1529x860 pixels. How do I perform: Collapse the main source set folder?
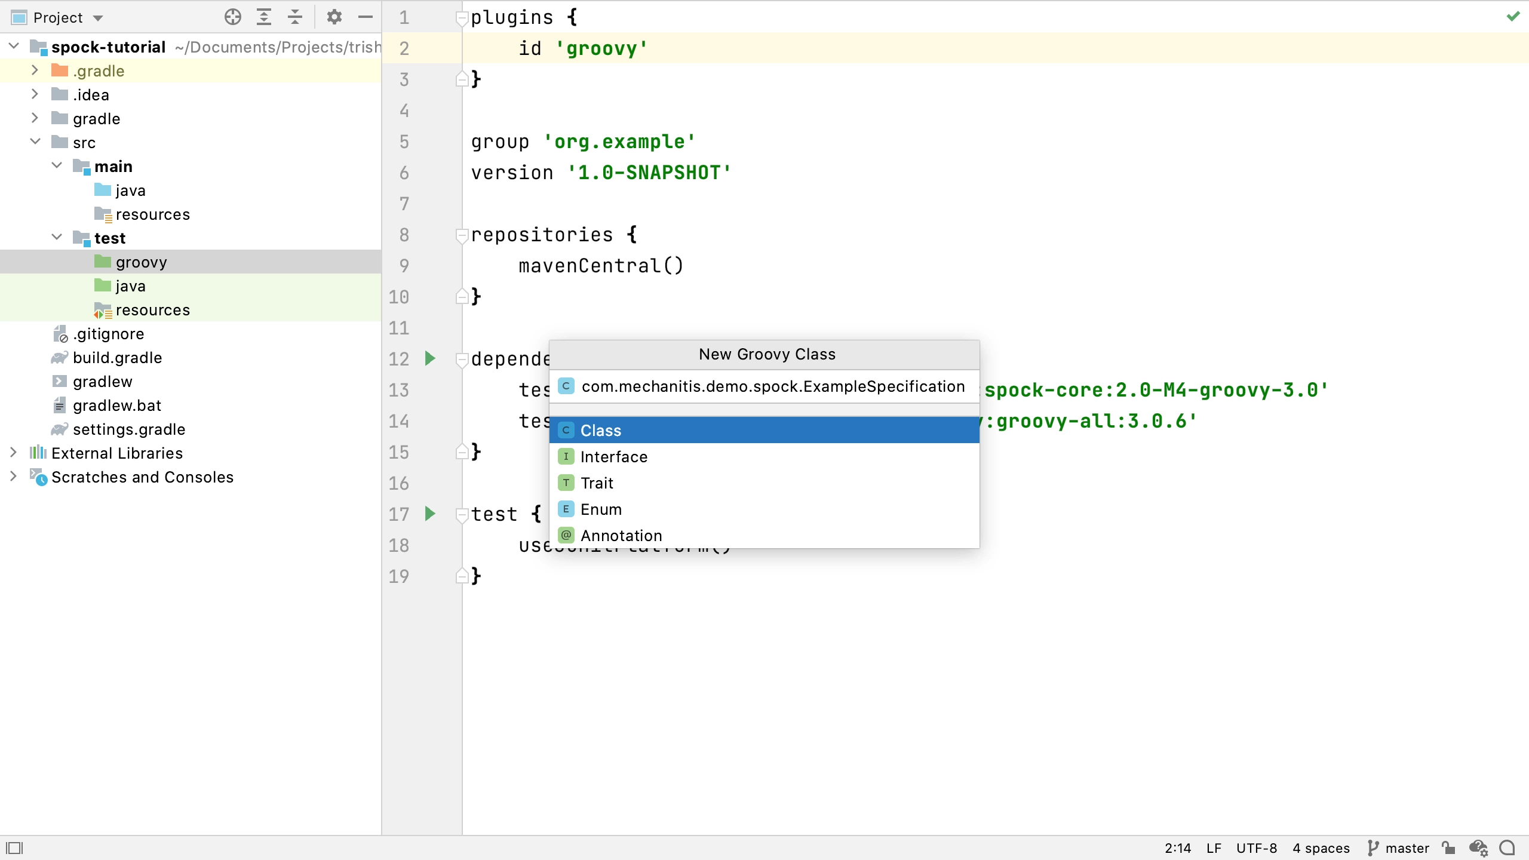click(57, 165)
